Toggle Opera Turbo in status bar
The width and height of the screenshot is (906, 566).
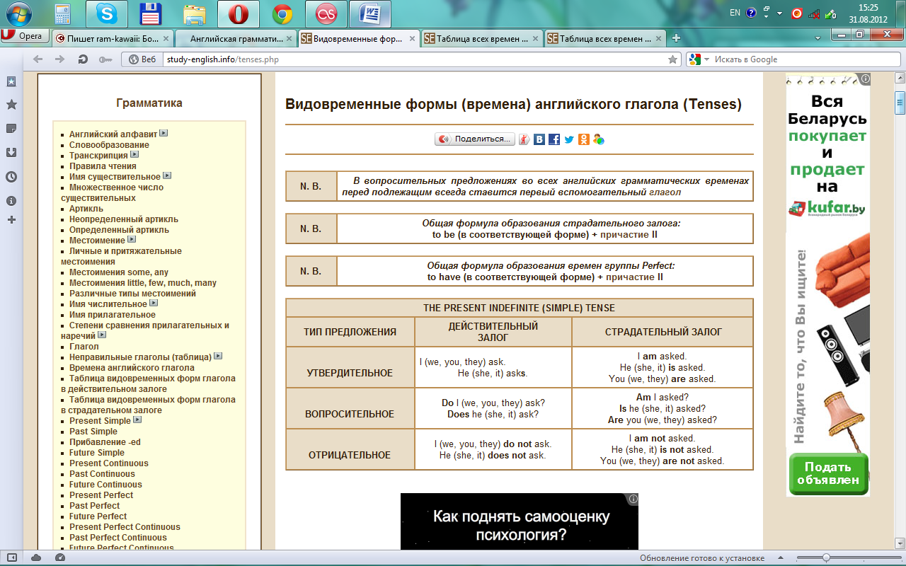(59, 558)
